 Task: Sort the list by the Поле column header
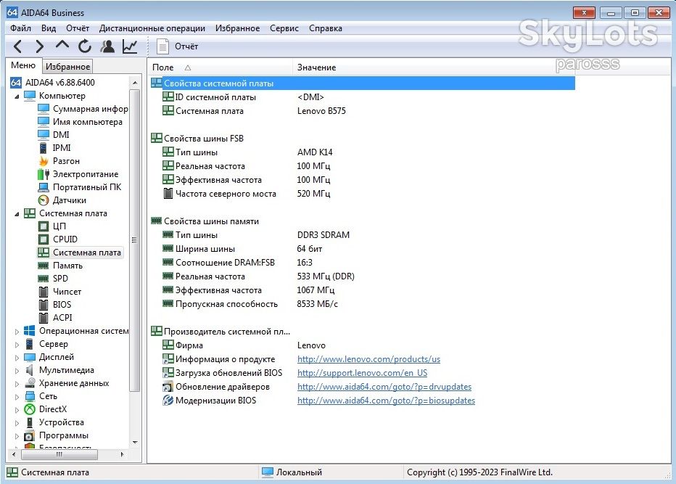[220, 67]
